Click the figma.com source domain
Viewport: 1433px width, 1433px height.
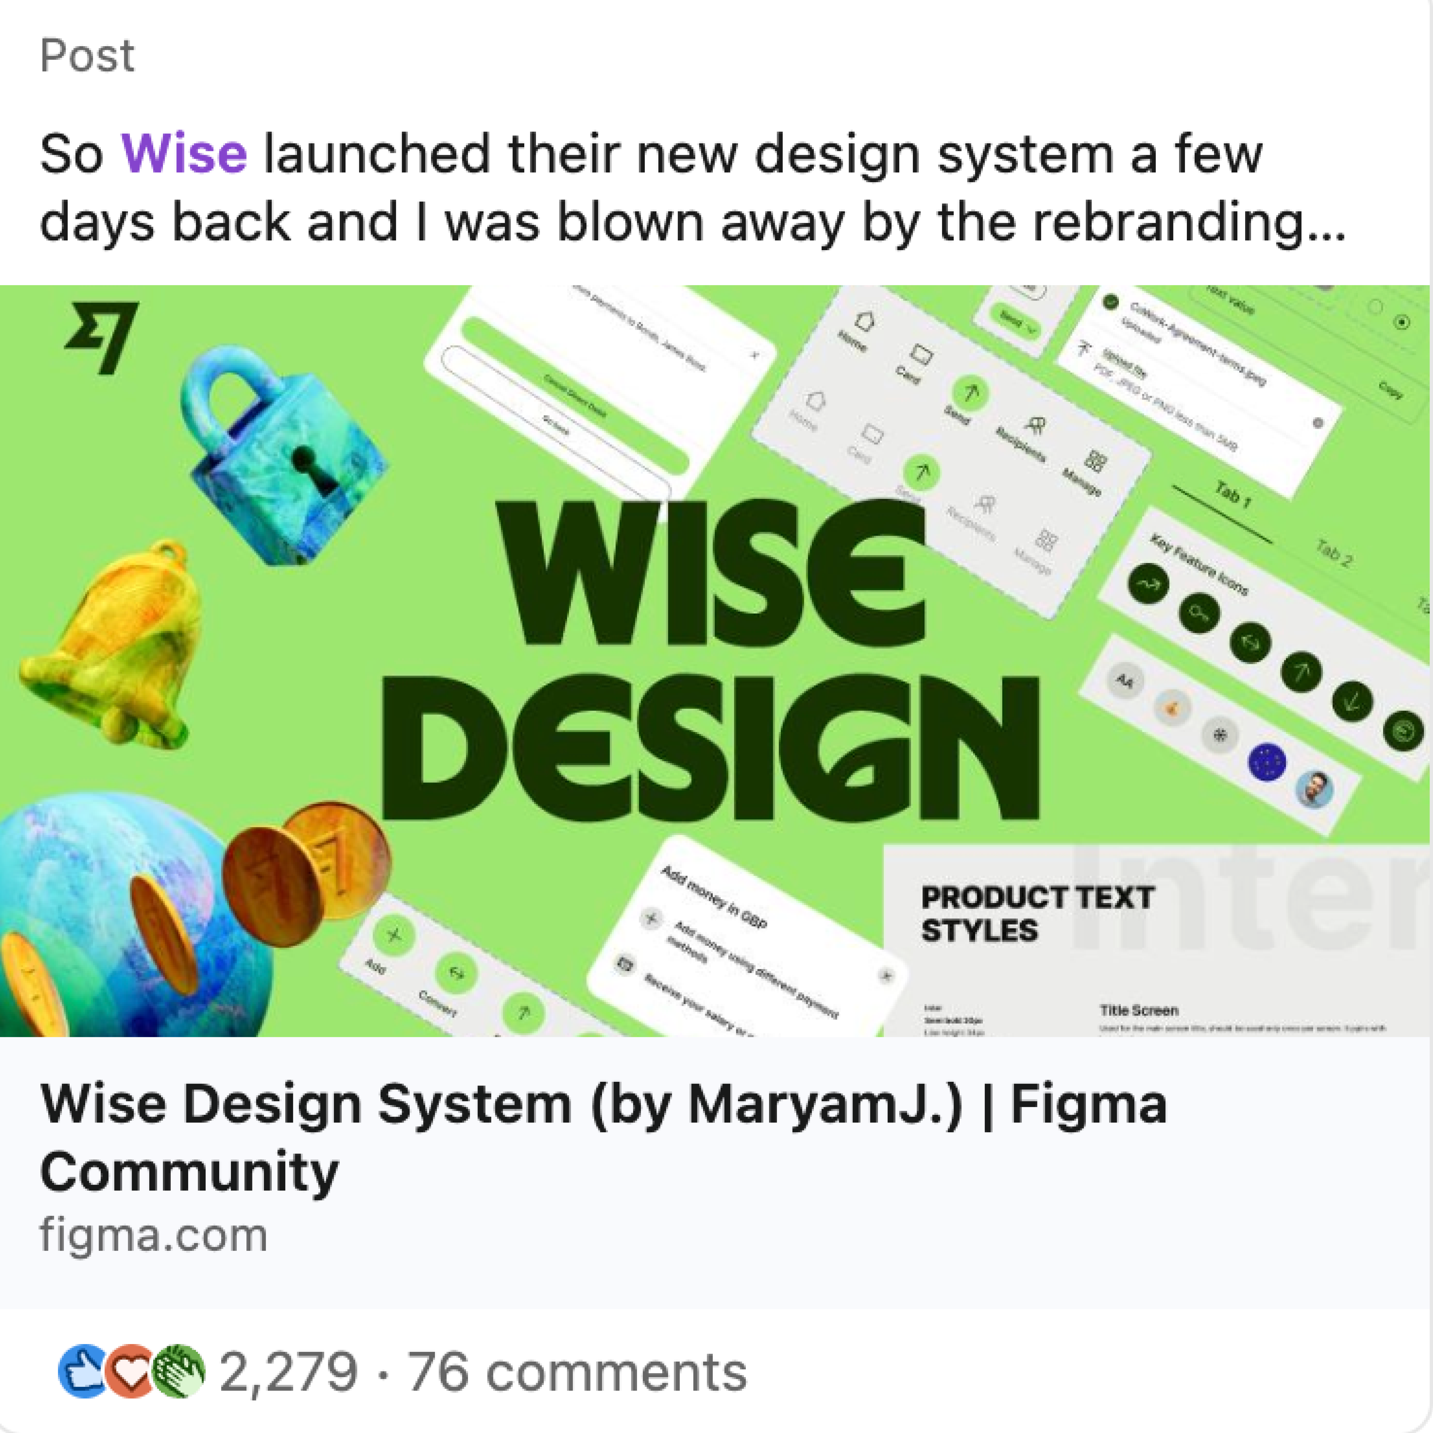(154, 1235)
